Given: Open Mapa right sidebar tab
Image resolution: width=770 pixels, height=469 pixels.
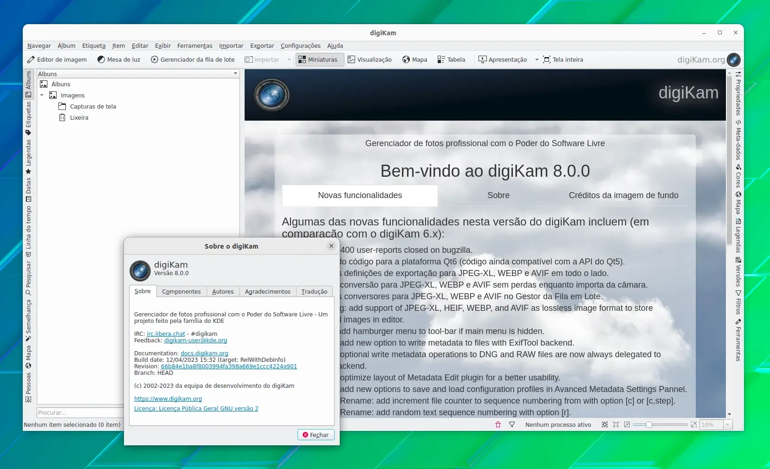Looking at the screenshot, I should coord(738,203).
